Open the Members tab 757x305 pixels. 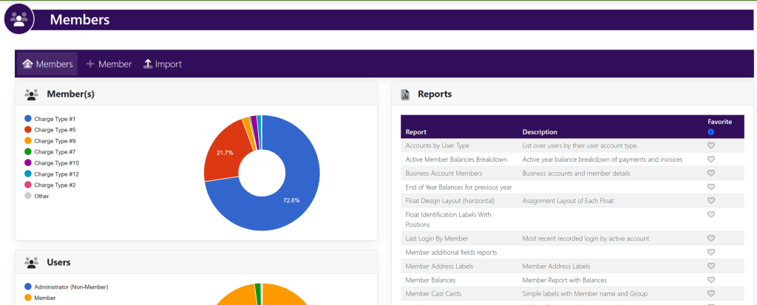[48, 64]
